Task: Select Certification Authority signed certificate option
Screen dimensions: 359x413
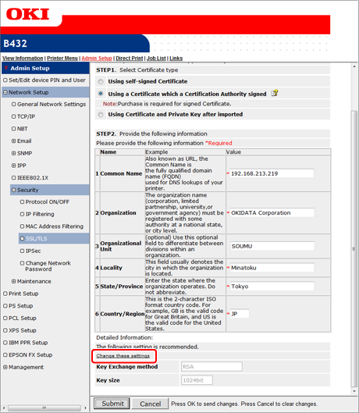Action: point(101,94)
